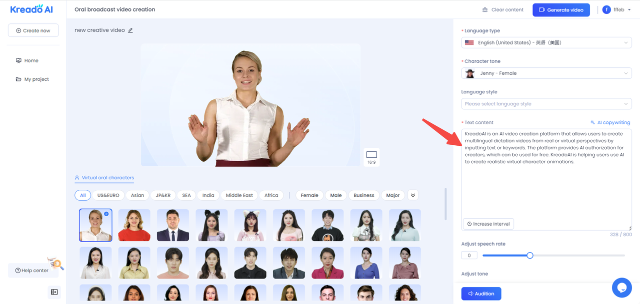
Task: Click the Generate video button
Action: pos(561,10)
